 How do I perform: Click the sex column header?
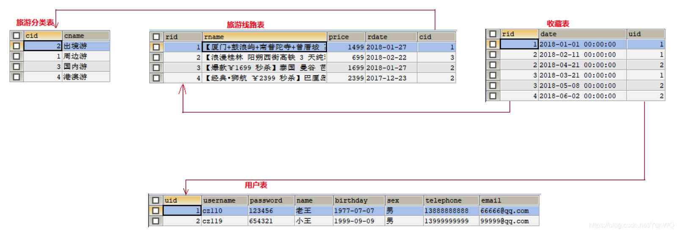click(405, 200)
